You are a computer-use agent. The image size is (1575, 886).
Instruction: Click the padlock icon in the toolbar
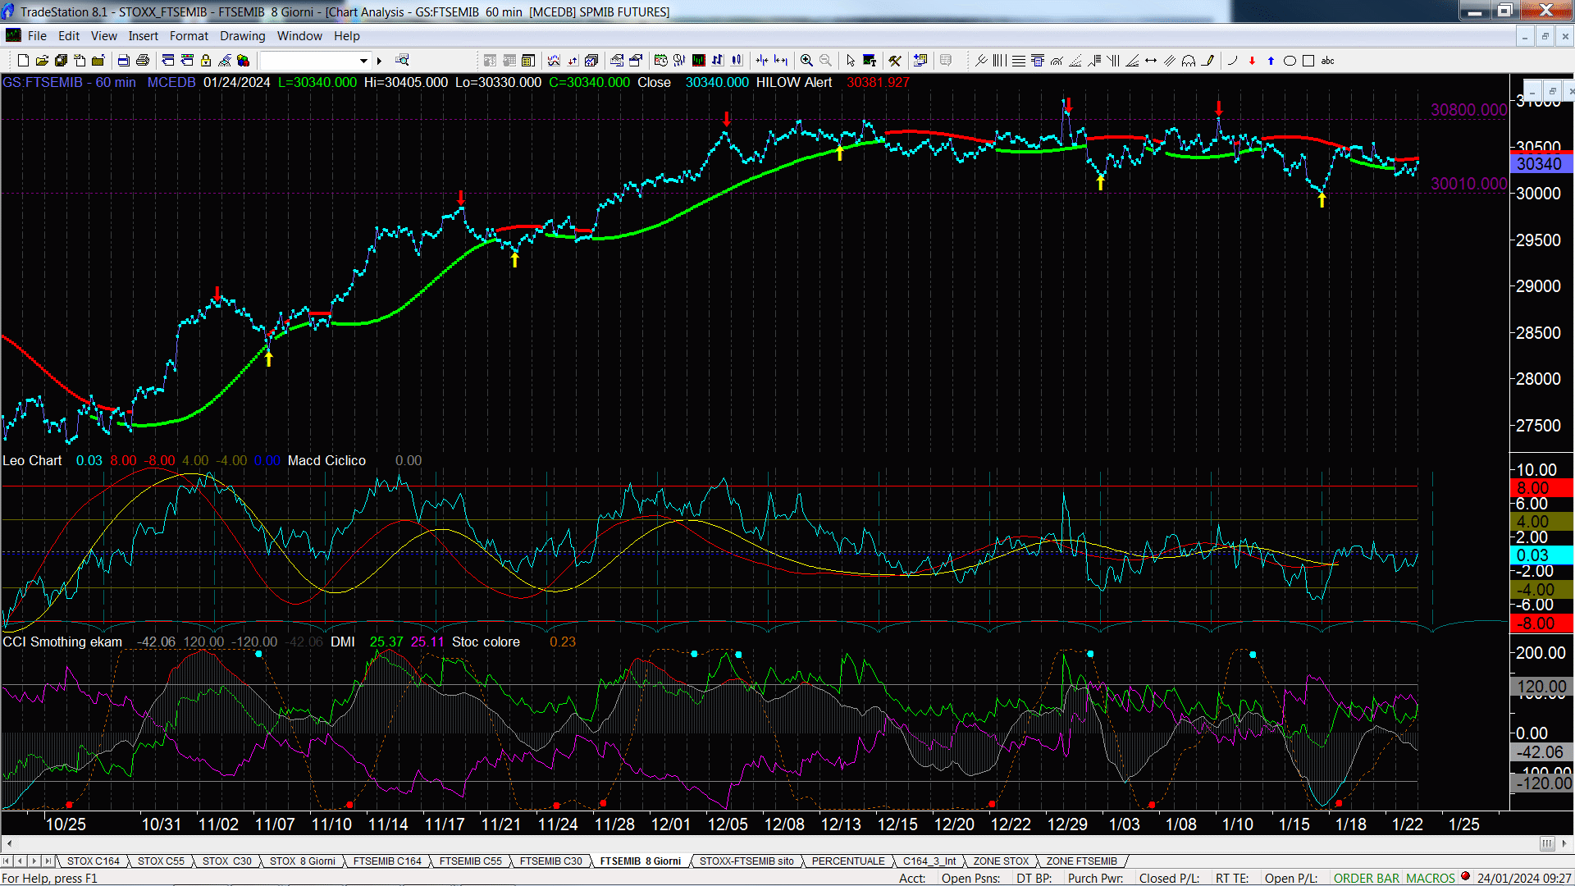[x=206, y=60]
